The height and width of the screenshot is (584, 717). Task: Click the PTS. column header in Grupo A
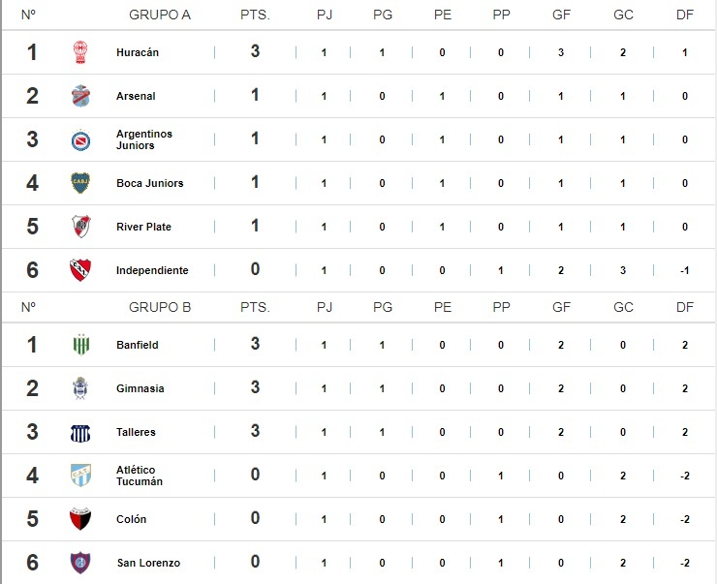tap(255, 15)
